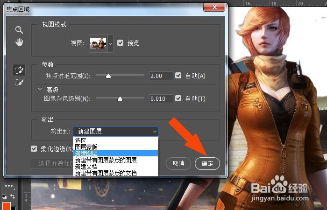Click the 确定 OK button
The height and width of the screenshot is (210, 327).
pos(207,163)
